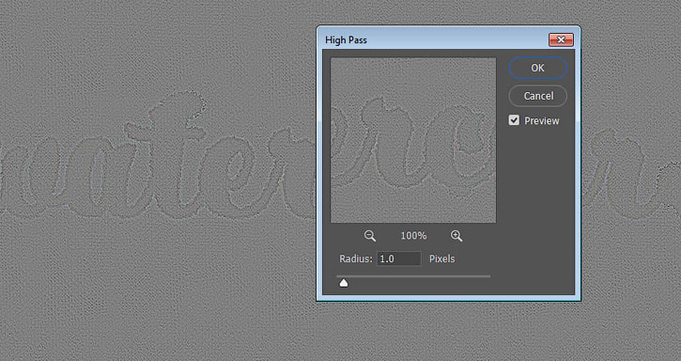The height and width of the screenshot is (361, 681).
Task: Zoom out the High Pass preview
Action: (x=370, y=236)
